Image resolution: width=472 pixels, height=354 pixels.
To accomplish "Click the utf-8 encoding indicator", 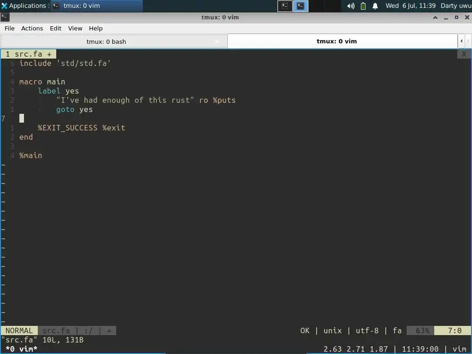I will (367, 330).
